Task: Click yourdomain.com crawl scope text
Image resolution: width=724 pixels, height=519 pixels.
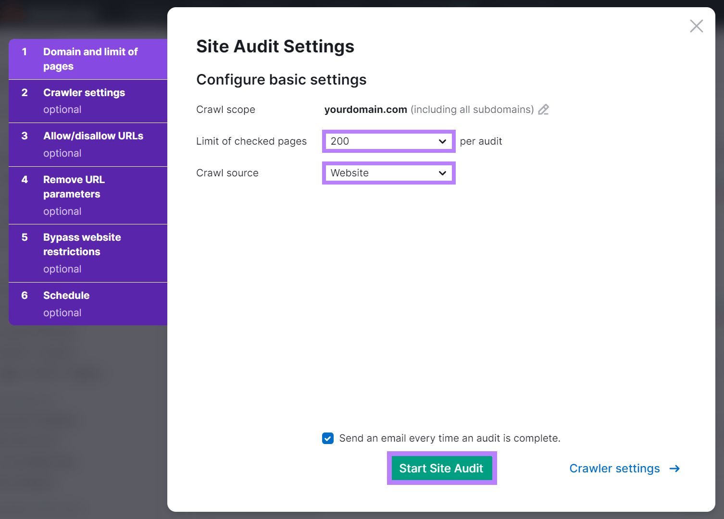Action: tap(365, 110)
